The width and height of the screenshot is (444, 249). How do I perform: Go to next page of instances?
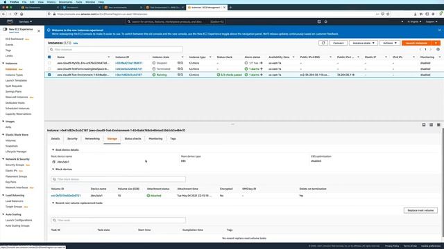point(431,49)
